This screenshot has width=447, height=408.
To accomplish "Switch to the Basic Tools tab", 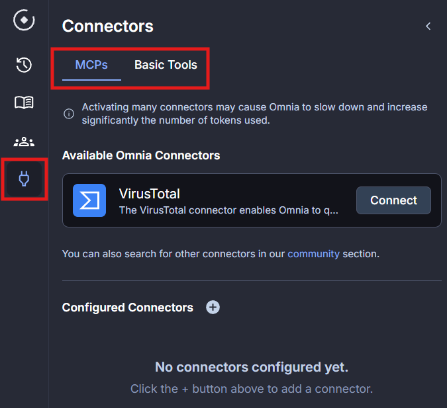I will click(x=166, y=65).
